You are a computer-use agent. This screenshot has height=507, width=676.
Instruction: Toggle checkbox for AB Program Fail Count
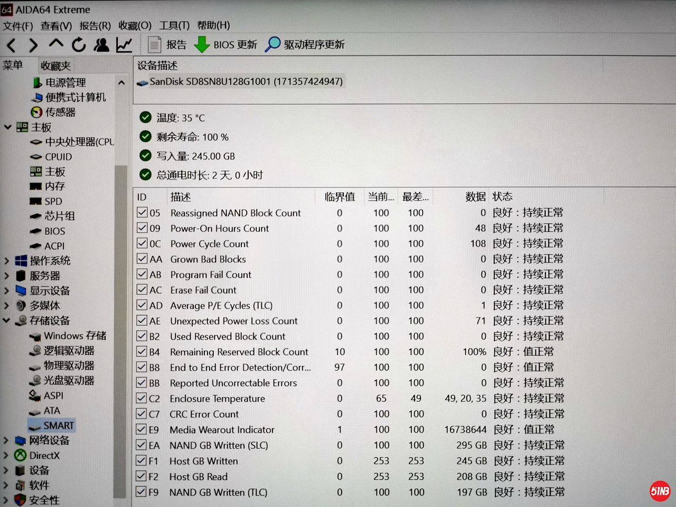coord(142,274)
